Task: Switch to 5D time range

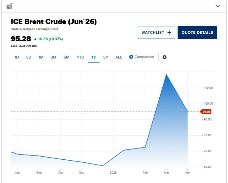Action: click(29, 57)
